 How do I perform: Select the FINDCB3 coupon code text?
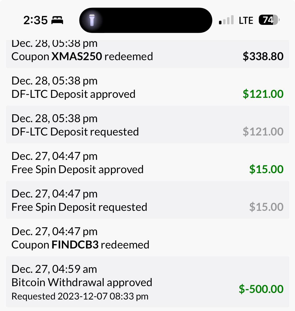coord(75,245)
